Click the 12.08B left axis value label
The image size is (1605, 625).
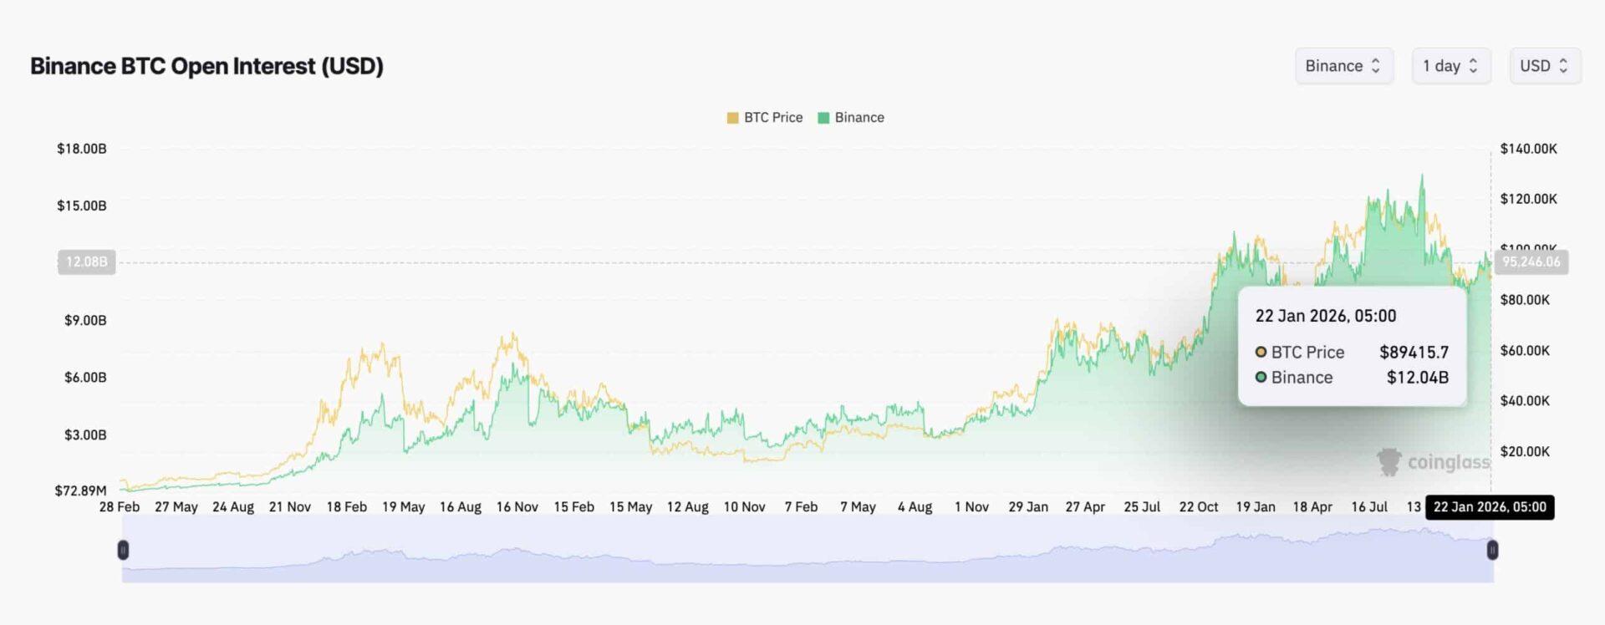(87, 262)
